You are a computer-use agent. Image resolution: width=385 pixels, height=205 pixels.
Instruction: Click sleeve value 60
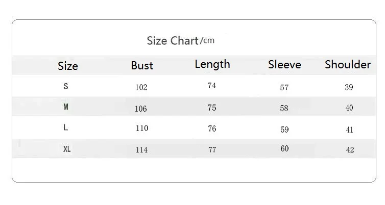(x=284, y=149)
